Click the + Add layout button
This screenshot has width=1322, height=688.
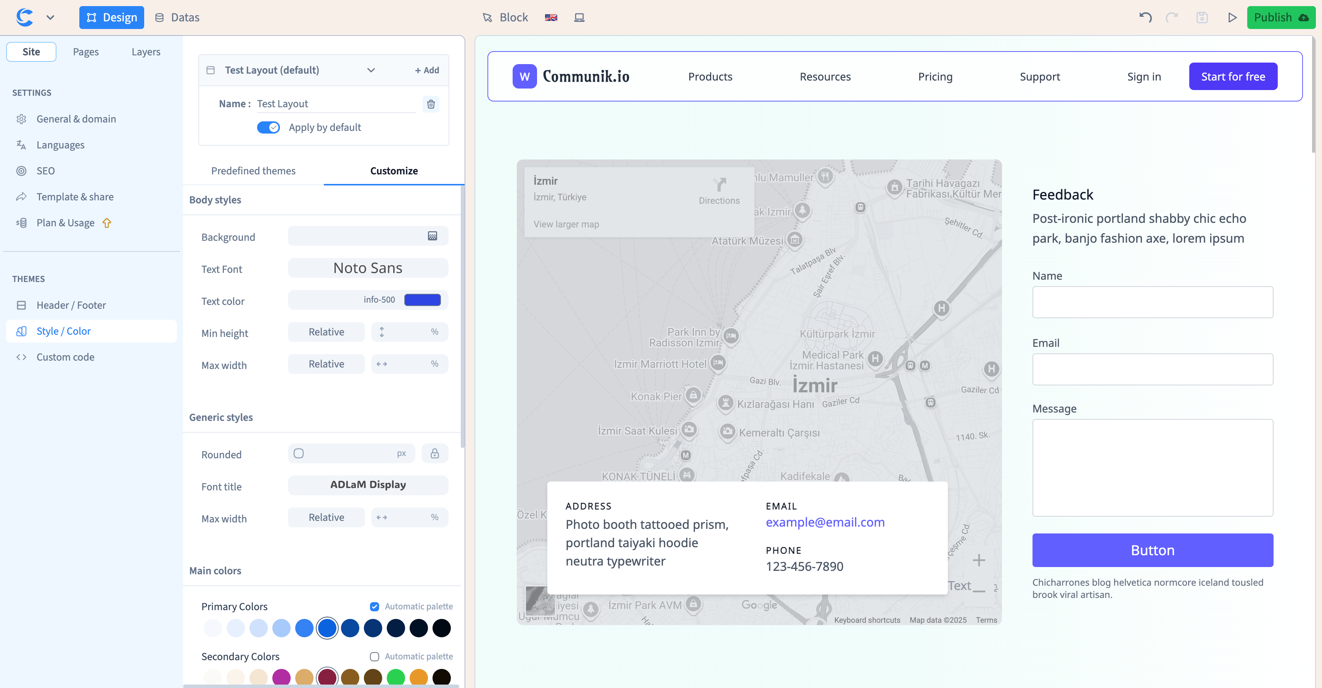point(426,70)
